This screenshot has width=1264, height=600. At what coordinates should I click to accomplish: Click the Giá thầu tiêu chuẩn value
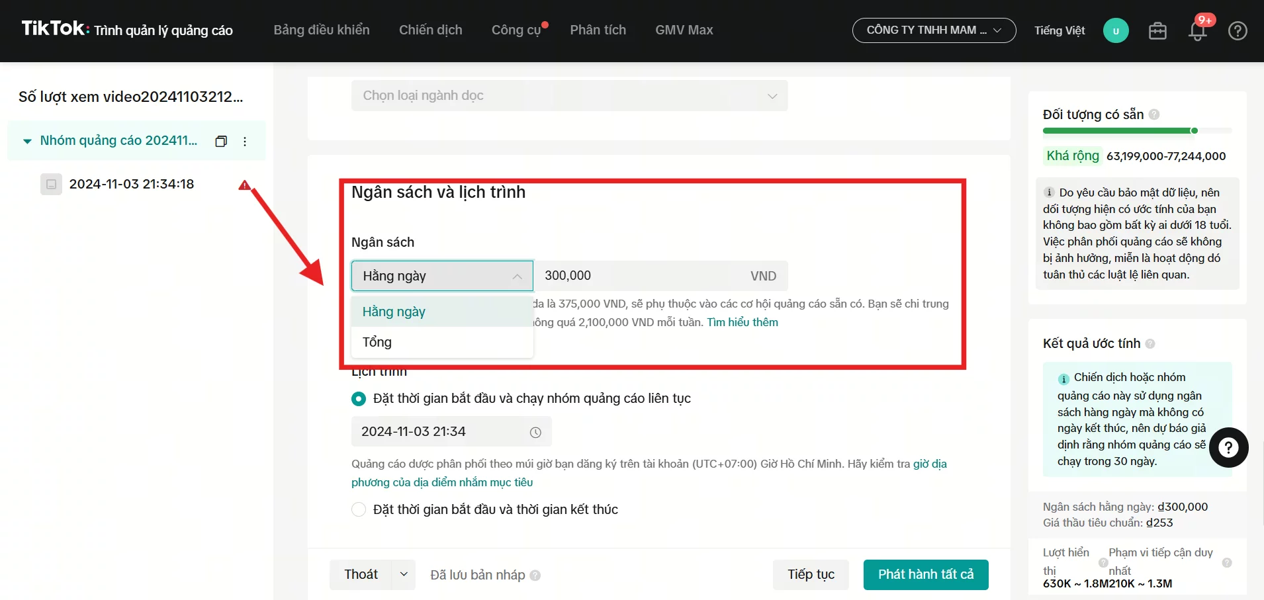coord(1159,523)
